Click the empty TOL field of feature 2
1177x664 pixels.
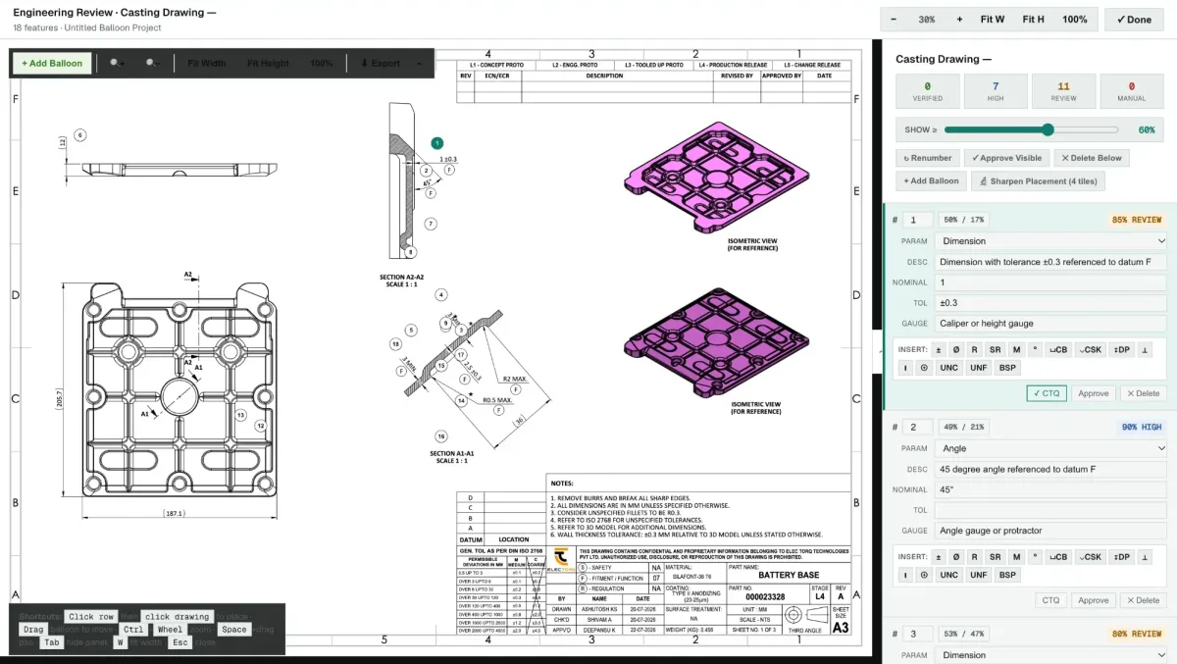coord(1050,510)
